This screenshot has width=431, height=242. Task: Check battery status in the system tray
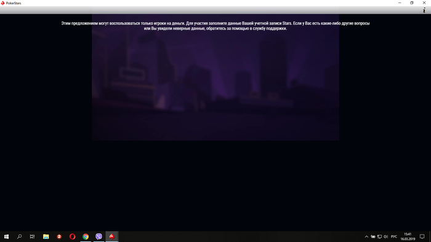pyautogui.click(x=373, y=236)
